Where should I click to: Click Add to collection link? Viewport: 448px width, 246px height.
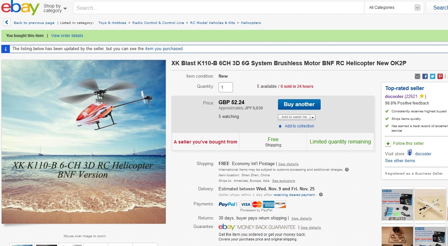299,126
